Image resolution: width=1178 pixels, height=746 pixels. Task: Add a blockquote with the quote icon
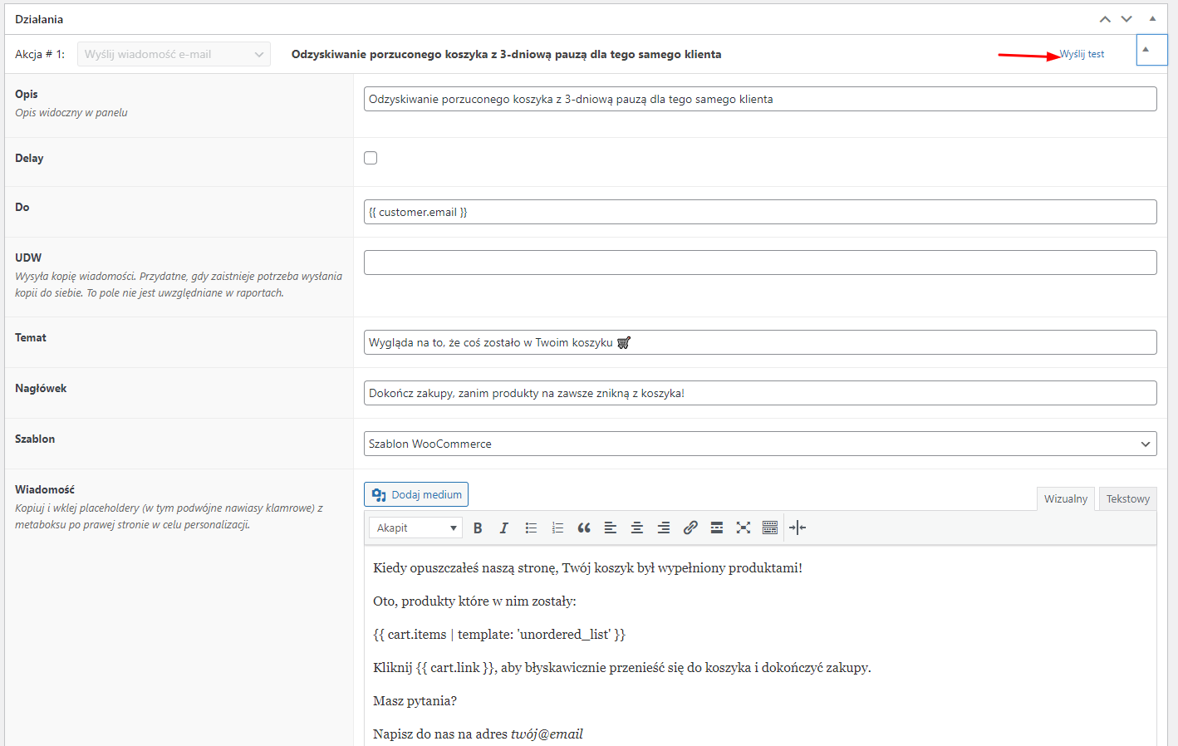(584, 528)
